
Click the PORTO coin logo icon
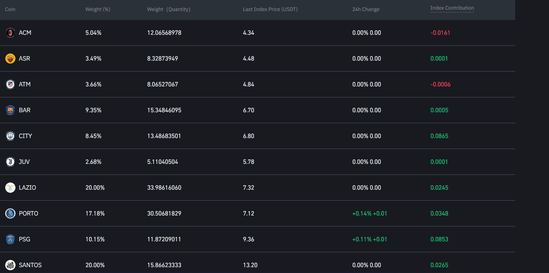click(10, 213)
